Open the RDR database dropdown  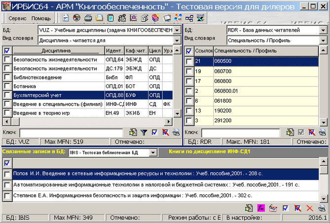pyautogui.click(x=323, y=30)
